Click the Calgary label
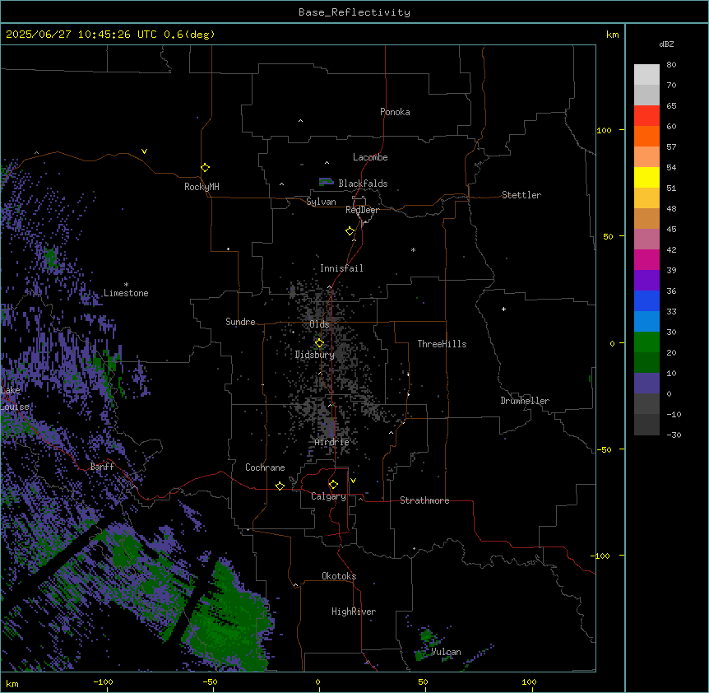The image size is (709, 693). [328, 496]
